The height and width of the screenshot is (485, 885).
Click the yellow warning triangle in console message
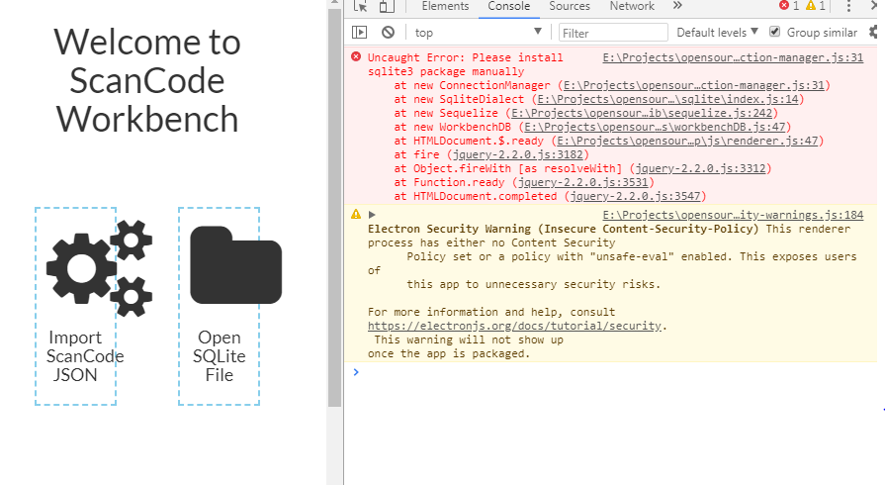[x=356, y=214]
